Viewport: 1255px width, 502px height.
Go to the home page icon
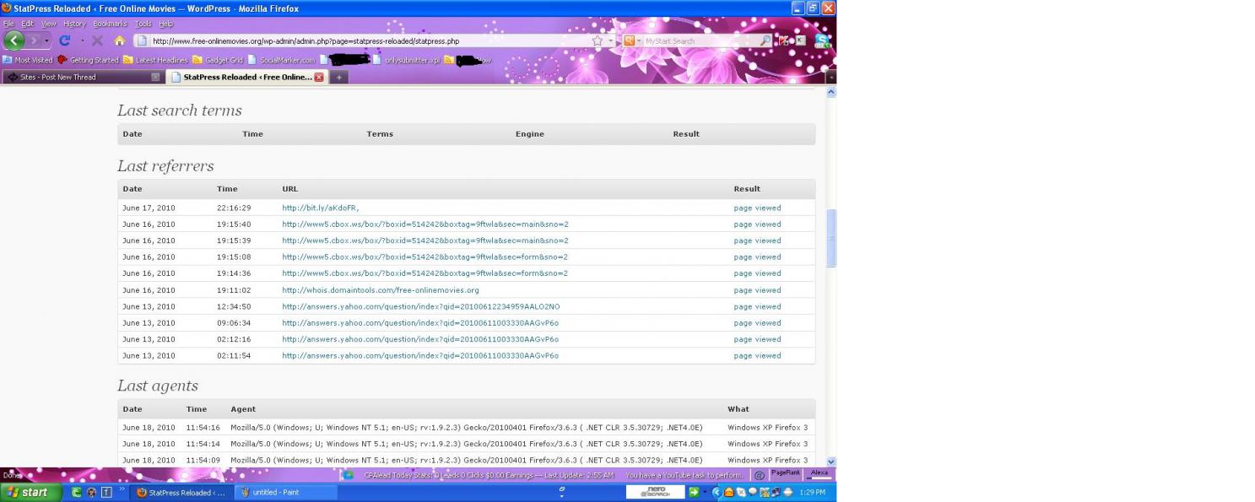pos(120,40)
